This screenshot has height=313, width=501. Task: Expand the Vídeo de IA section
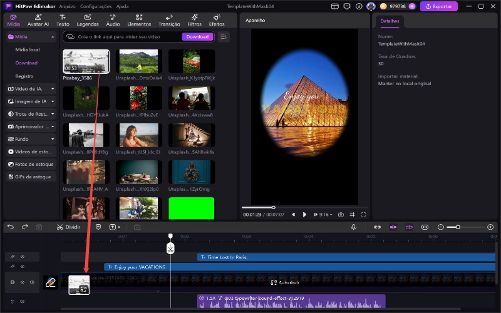53,88
